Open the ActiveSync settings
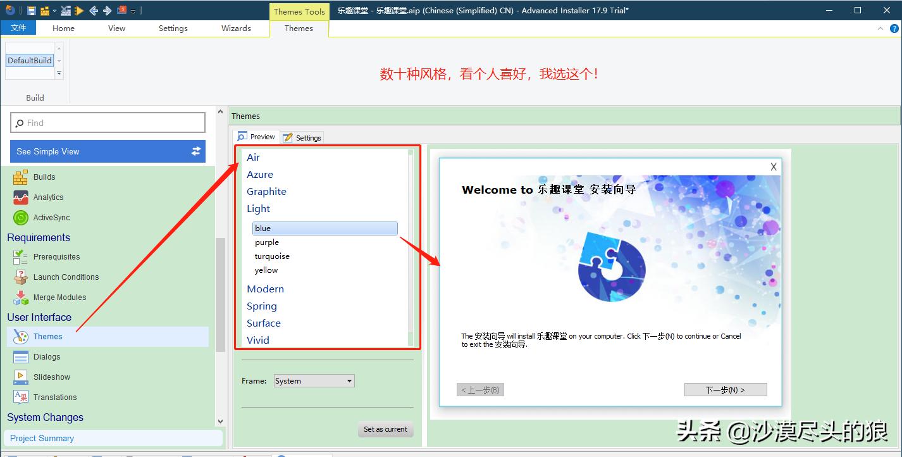 (x=51, y=217)
